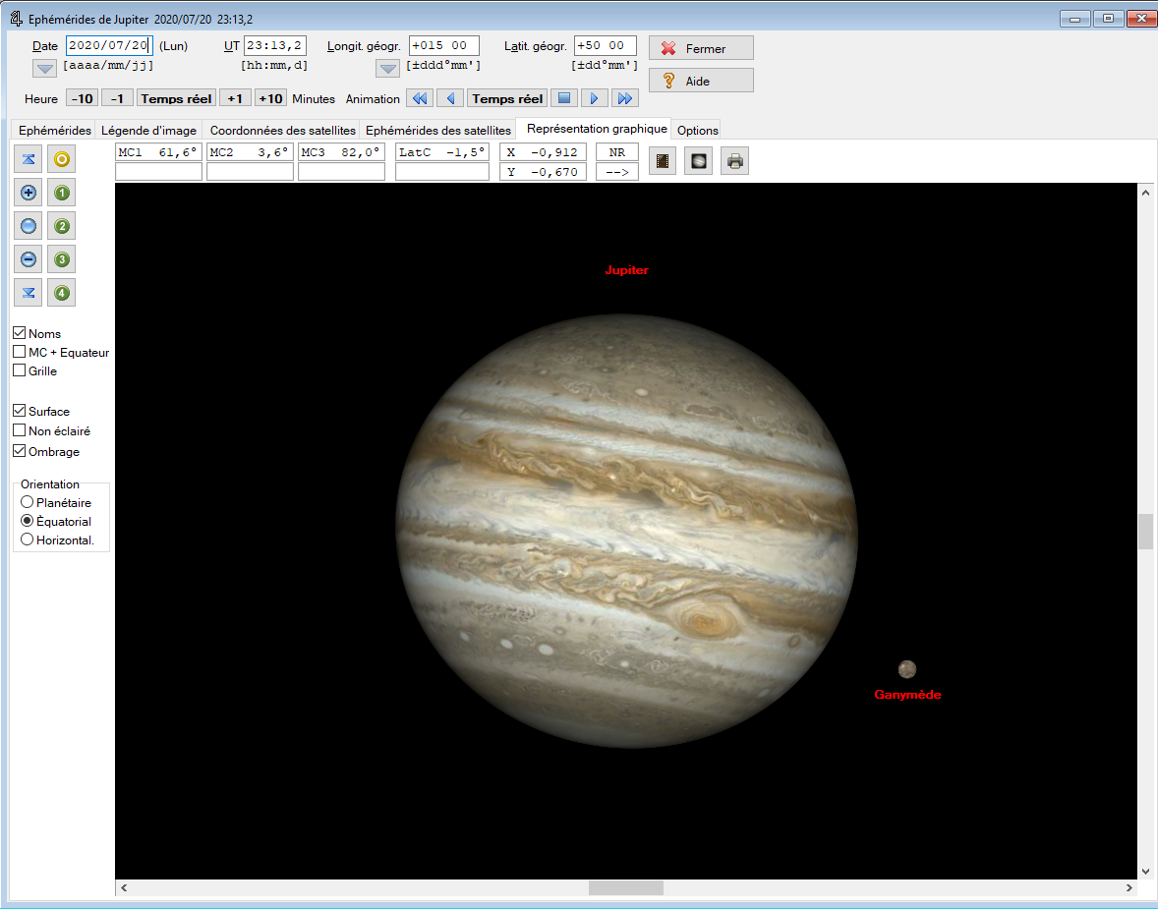Image resolution: width=1158 pixels, height=909 pixels.
Task: Click the --> direction button
Action: pos(616,172)
